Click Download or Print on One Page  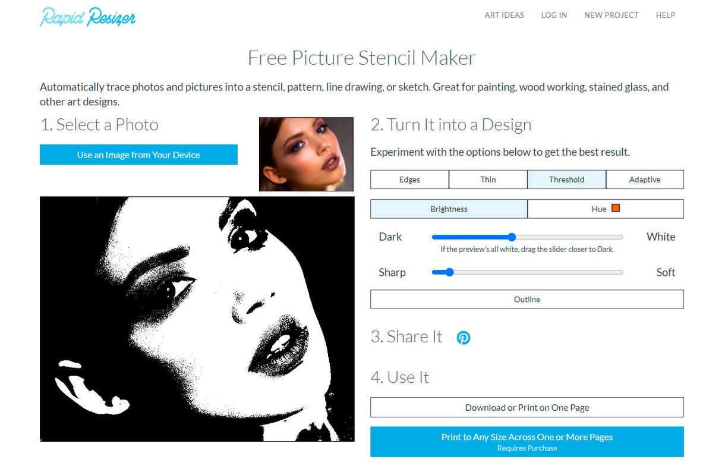point(527,407)
